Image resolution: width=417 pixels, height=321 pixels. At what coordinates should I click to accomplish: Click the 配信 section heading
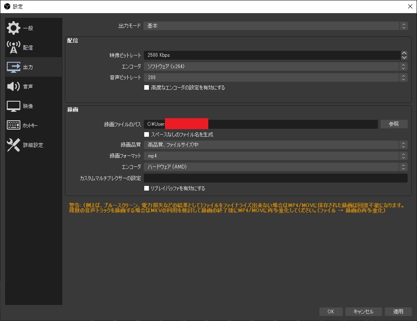[x=73, y=40]
